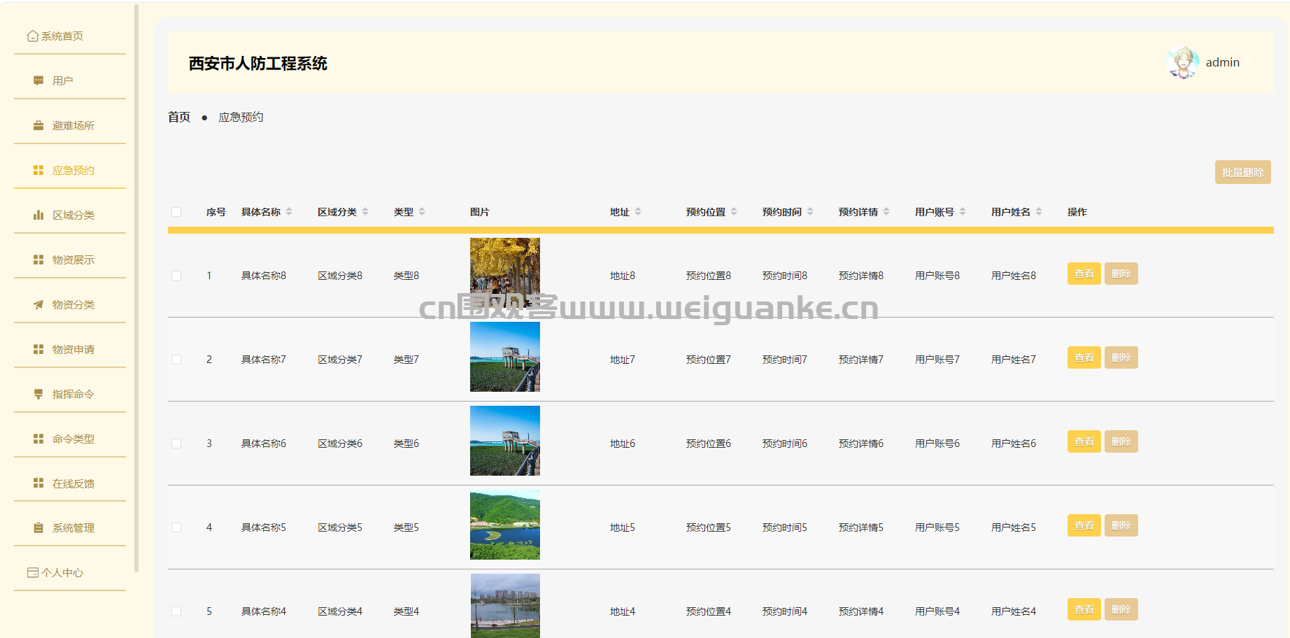Open the admin user avatar
Image resolution: width=1290 pixels, height=638 pixels.
click(x=1182, y=63)
